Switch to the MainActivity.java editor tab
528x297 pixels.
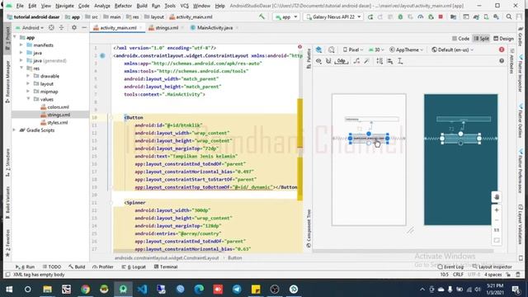point(214,28)
